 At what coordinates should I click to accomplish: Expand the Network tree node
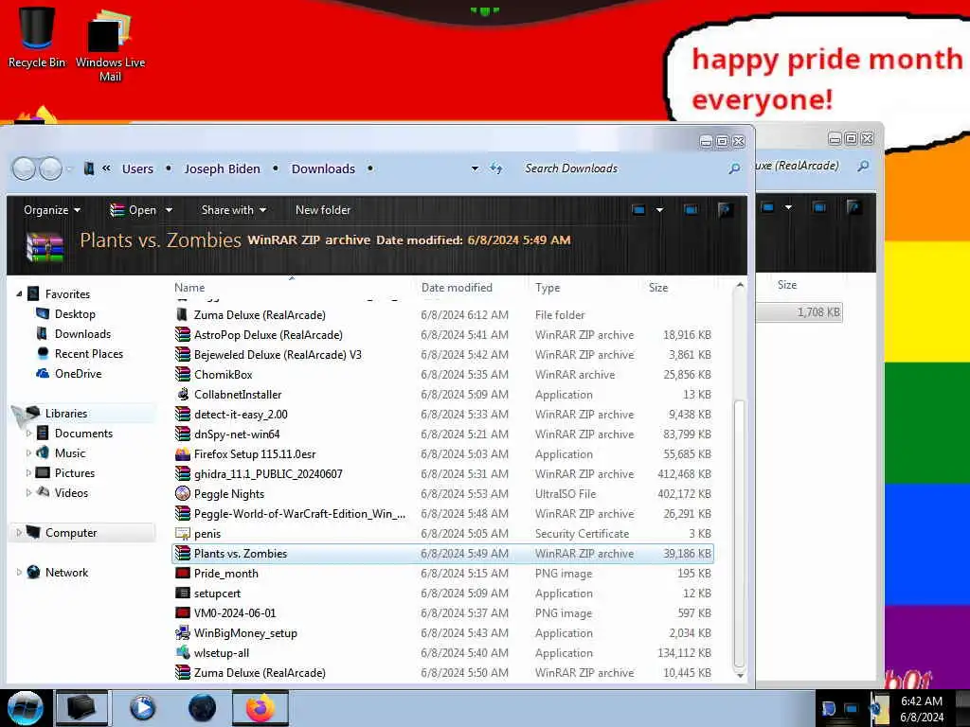19,573
